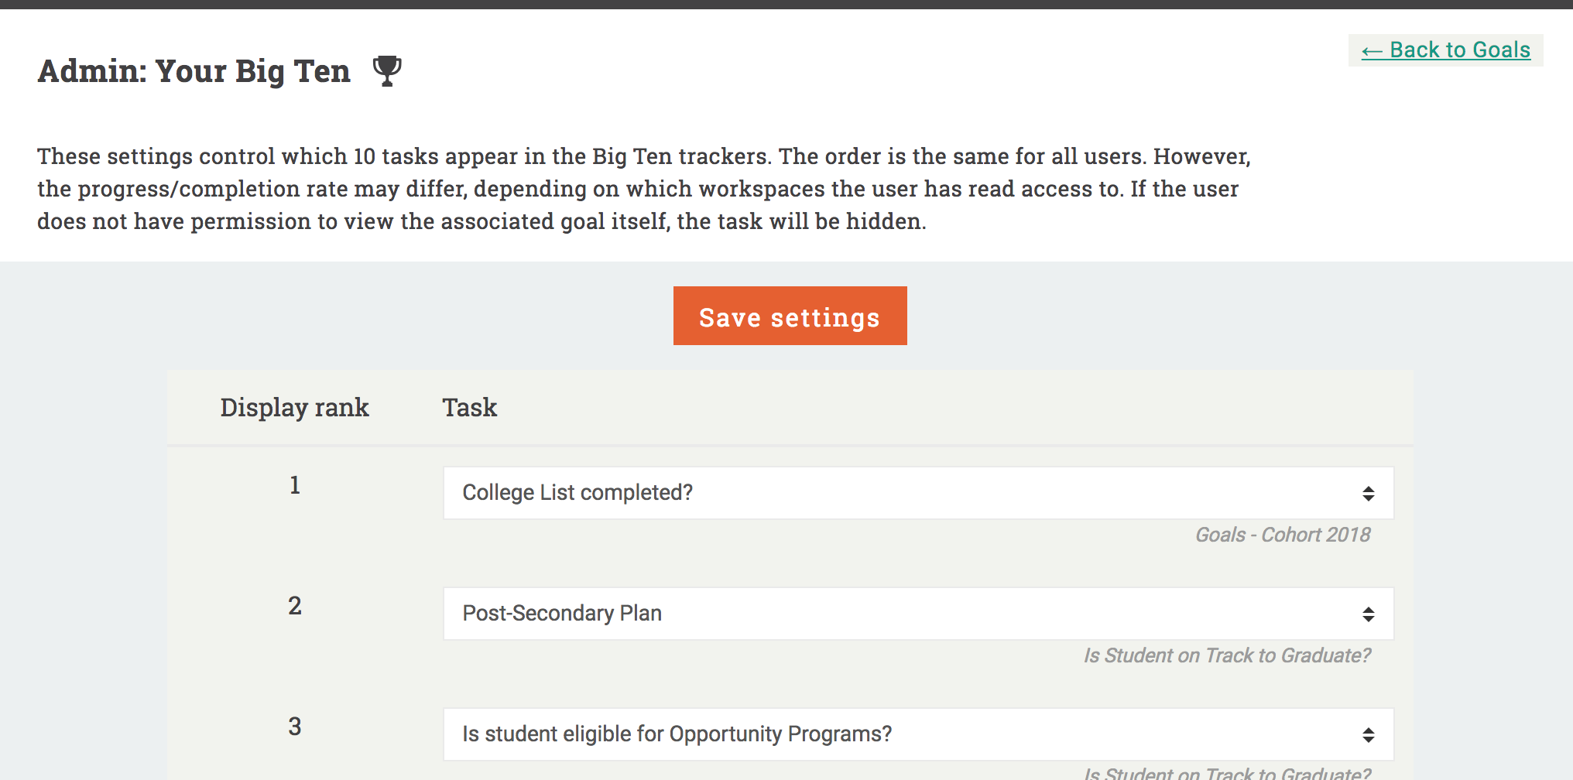Viewport: 1573px width, 780px height.
Task: Click the up-down arrows on Opportunity Programs dropdown
Action: coord(1368,735)
